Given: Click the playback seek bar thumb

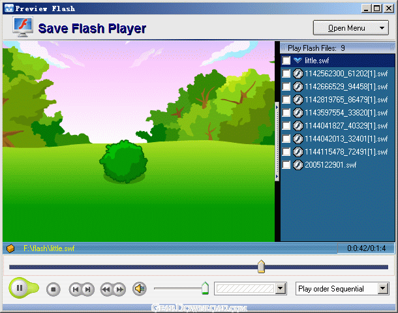Looking at the screenshot, I should tap(261, 267).
